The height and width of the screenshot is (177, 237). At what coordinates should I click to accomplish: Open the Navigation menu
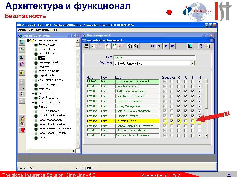42,30
